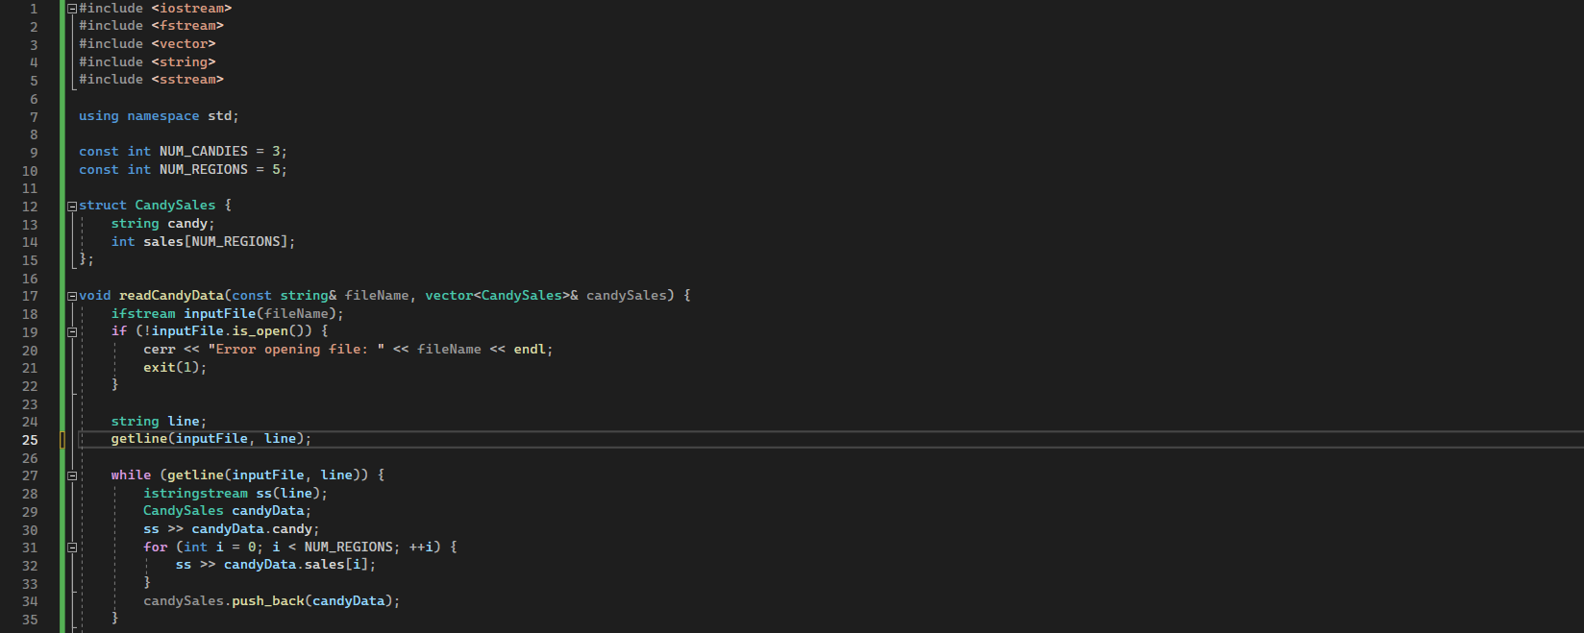Viewport: 1584px width, 633px height.
Task: Collapse the while getline loop block
Action: (x=72, y=475)
